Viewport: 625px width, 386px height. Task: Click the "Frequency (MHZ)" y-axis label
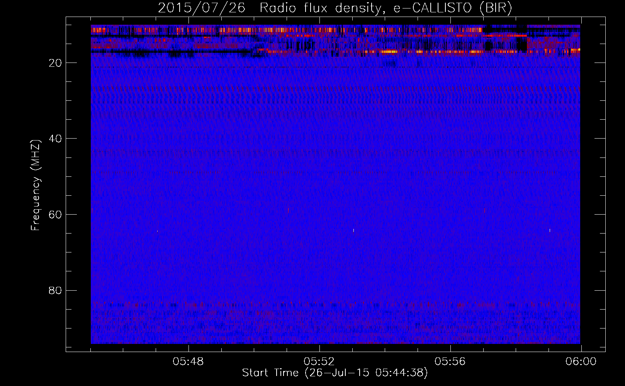[x=36, y=185]
